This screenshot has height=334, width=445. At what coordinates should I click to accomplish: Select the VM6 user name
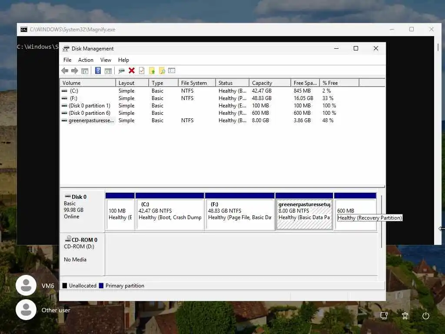pyautogui.click(x=48, y=286)
